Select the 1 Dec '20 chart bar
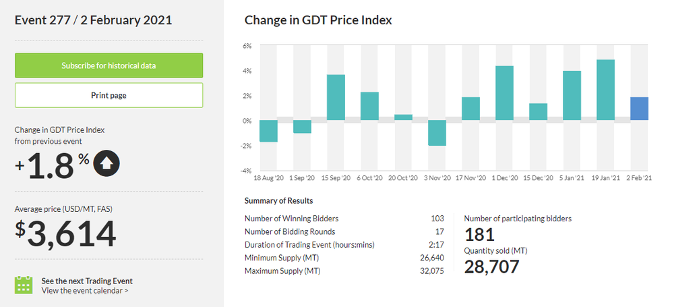The height and width of the screenshot is (307, 674). [505, 93]
